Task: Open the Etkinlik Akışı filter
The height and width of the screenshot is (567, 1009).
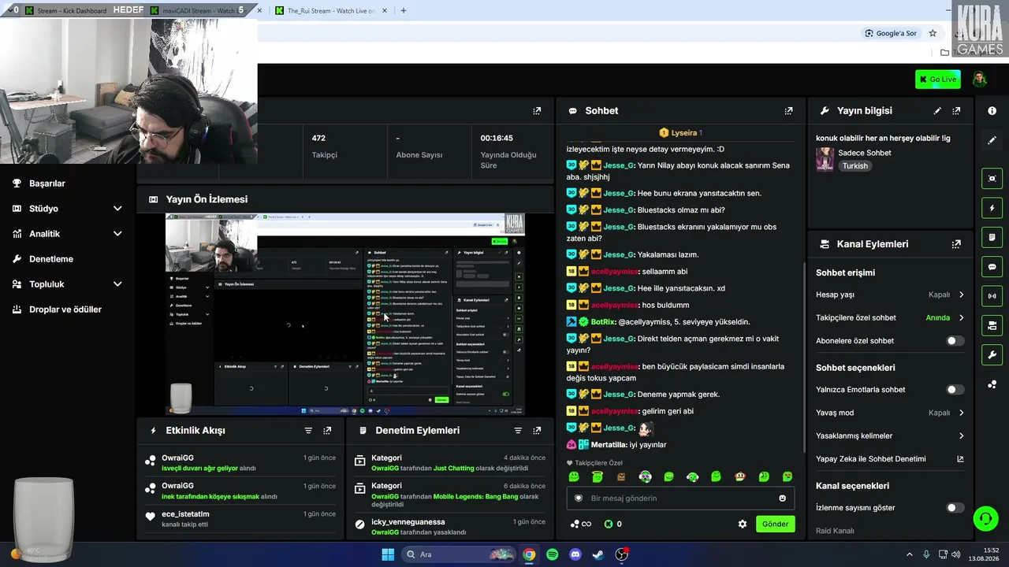Action: point(308,431)
